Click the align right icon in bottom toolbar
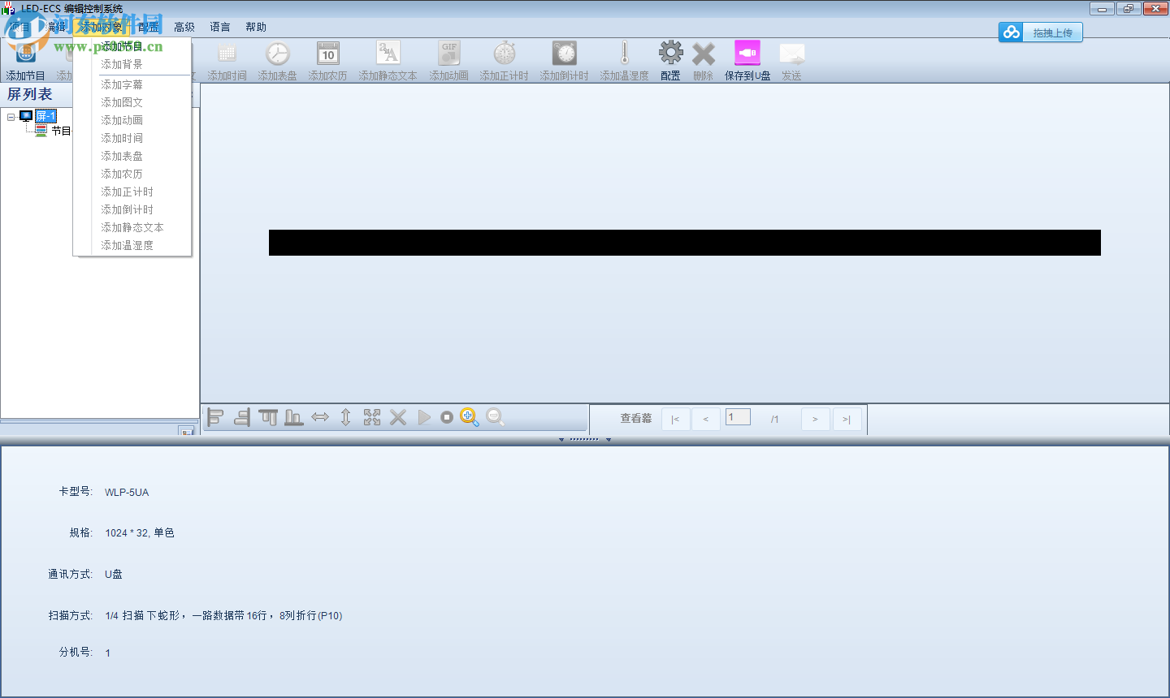 (x=241, y=417)
